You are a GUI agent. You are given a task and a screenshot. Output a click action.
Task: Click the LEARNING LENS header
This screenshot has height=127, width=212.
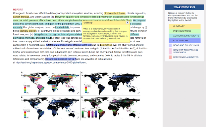click(x=184, y=7)
